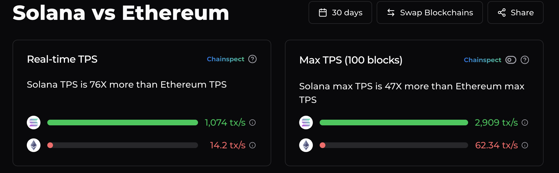
Task: Open the info icon next to 14.2 tx/s
Action: coord(252,145)
